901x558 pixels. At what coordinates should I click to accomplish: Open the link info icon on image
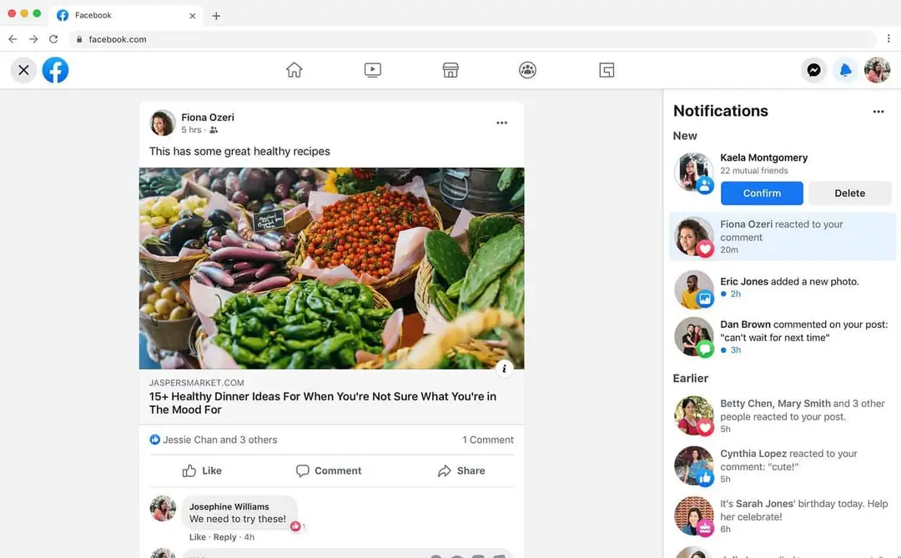(504, 369)
